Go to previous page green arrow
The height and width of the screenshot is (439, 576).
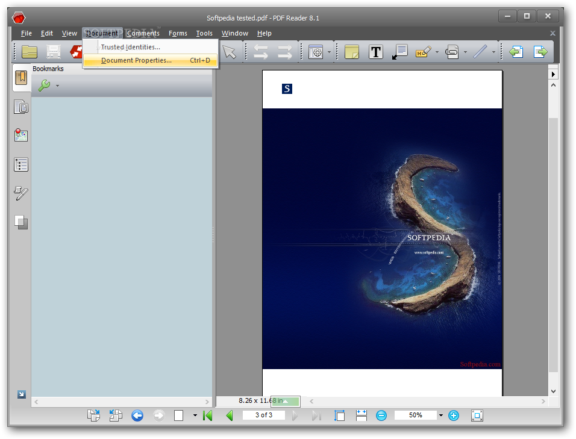click(230, 416)
